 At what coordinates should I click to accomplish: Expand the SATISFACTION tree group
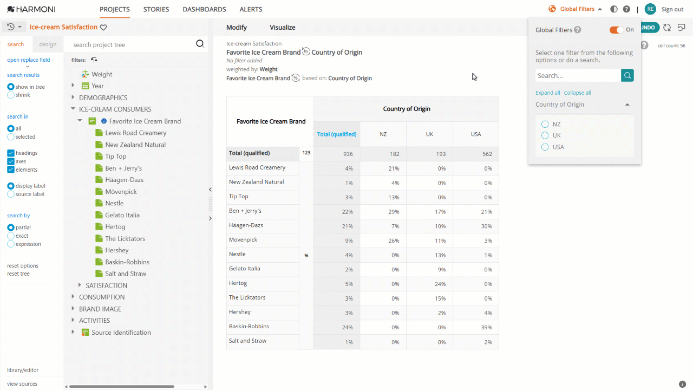tap(80, 285)
